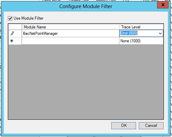
Task: Click the background window strip left of dialog
Action: (x=1, y=68)
